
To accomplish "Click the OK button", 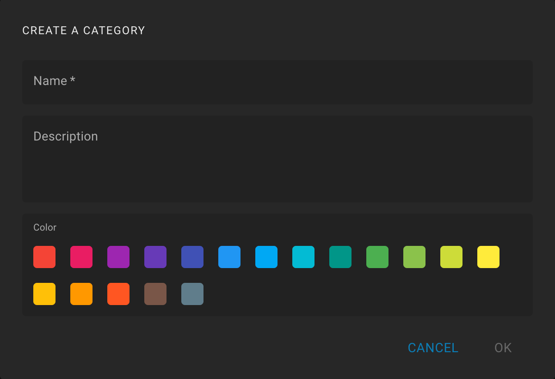I will 503,348.
